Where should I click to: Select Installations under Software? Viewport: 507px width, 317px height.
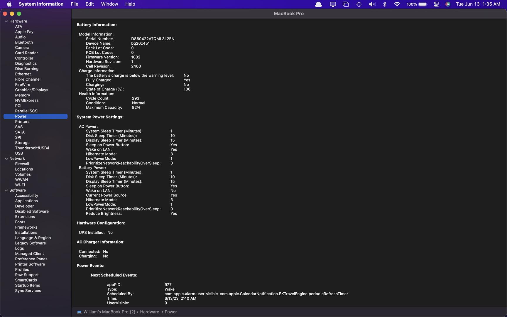tap(26, 232)
